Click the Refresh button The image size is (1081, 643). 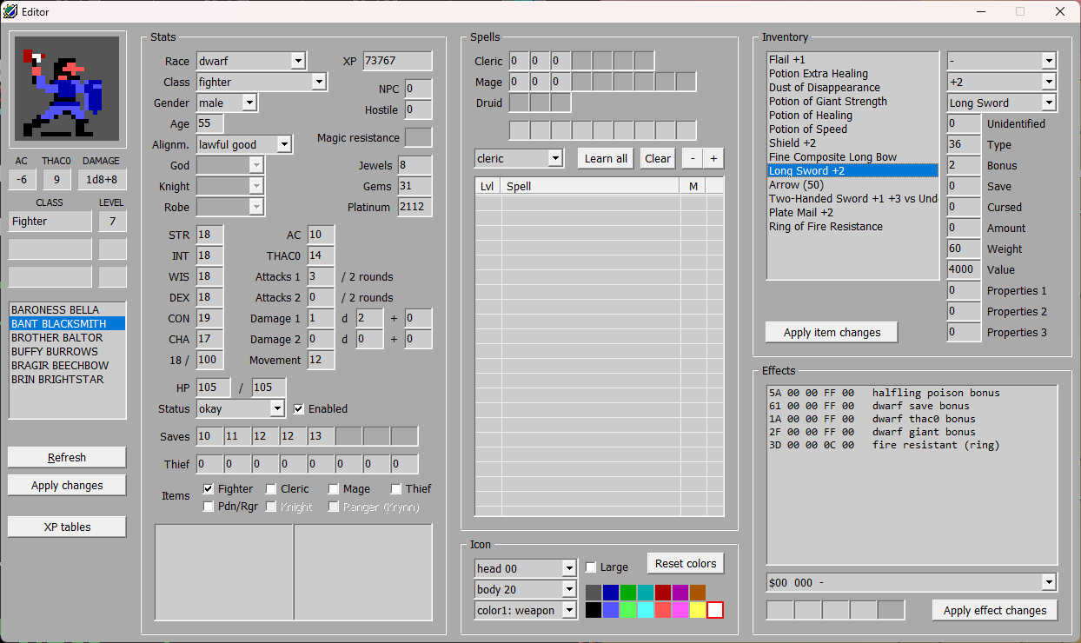(66, 457)
